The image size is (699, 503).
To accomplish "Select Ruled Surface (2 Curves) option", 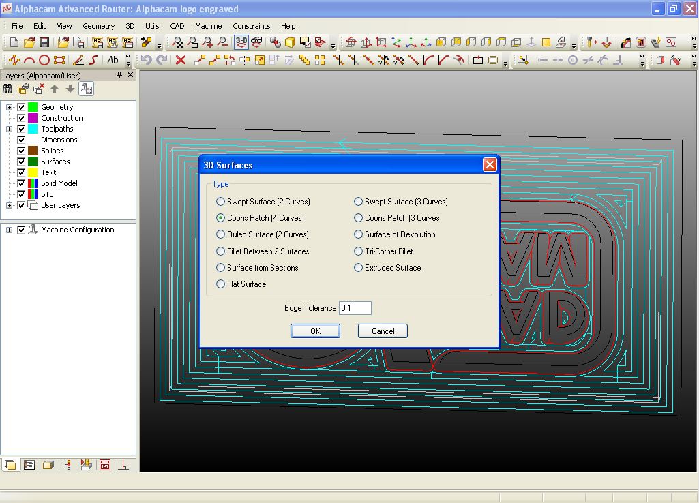I will [x=263, y=234].
